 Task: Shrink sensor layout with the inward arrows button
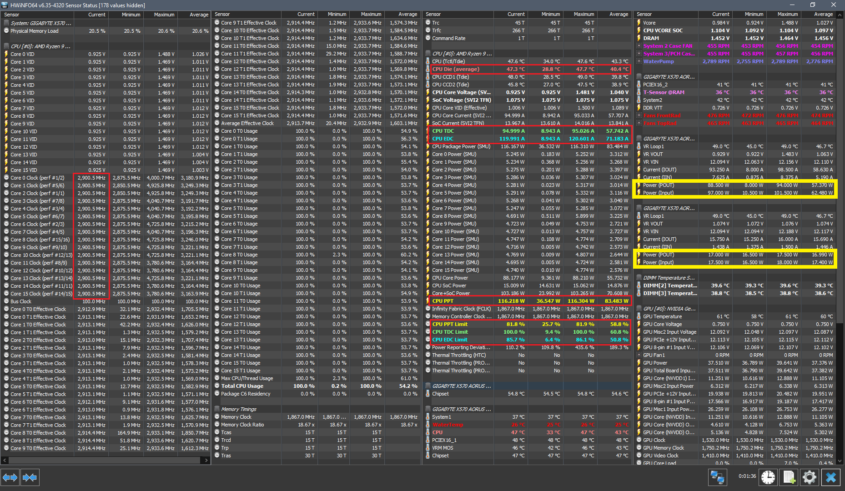coord(30,477)
